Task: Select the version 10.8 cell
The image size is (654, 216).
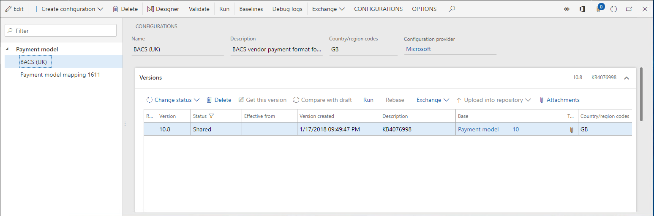Action: pyautogui.click(x=174, y=129)
